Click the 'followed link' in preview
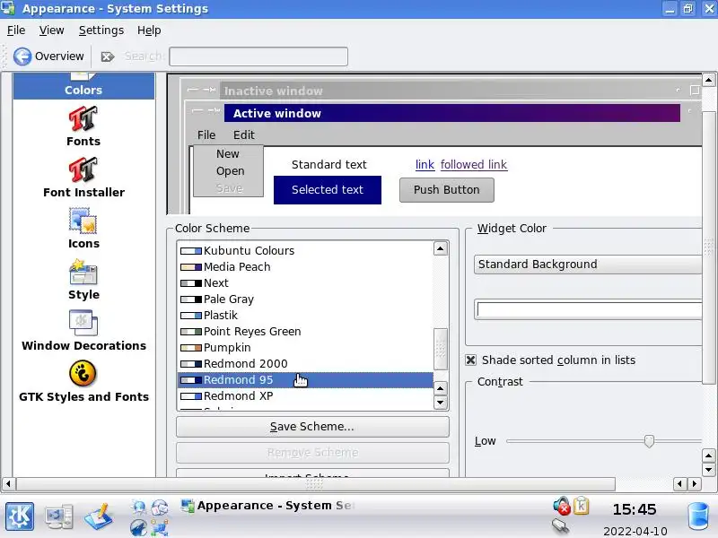Screen dimensions: 718x538 pos(474,165)
